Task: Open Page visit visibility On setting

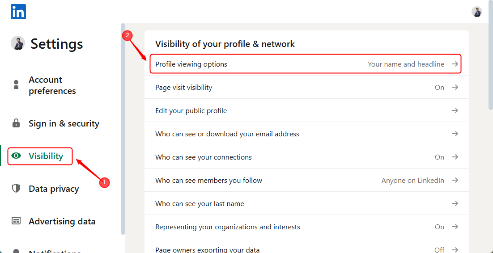Action: (307, 87)
